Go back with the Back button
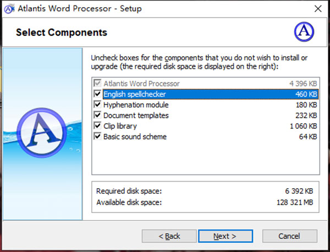The image size is (330, 252). point(169,236)
